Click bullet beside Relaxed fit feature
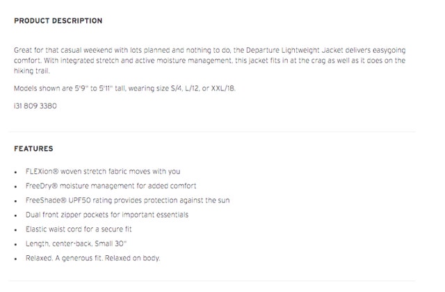The height and width of the screenshot is (292, 445). click(x=16, y=259)
